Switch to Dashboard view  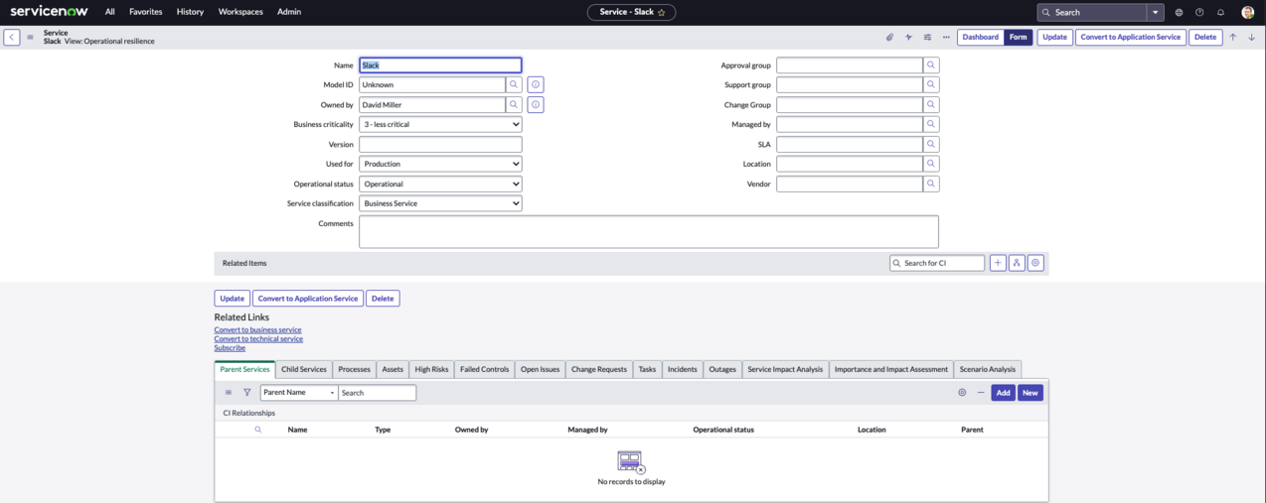(x=981, y=37)
